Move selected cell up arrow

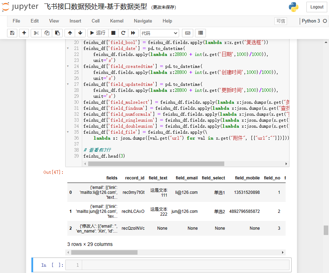70,33
